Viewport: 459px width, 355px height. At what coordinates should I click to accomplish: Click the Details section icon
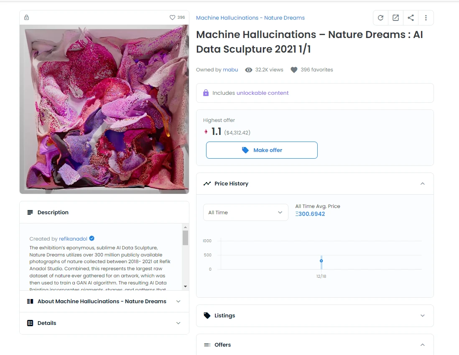pos(30,323)
